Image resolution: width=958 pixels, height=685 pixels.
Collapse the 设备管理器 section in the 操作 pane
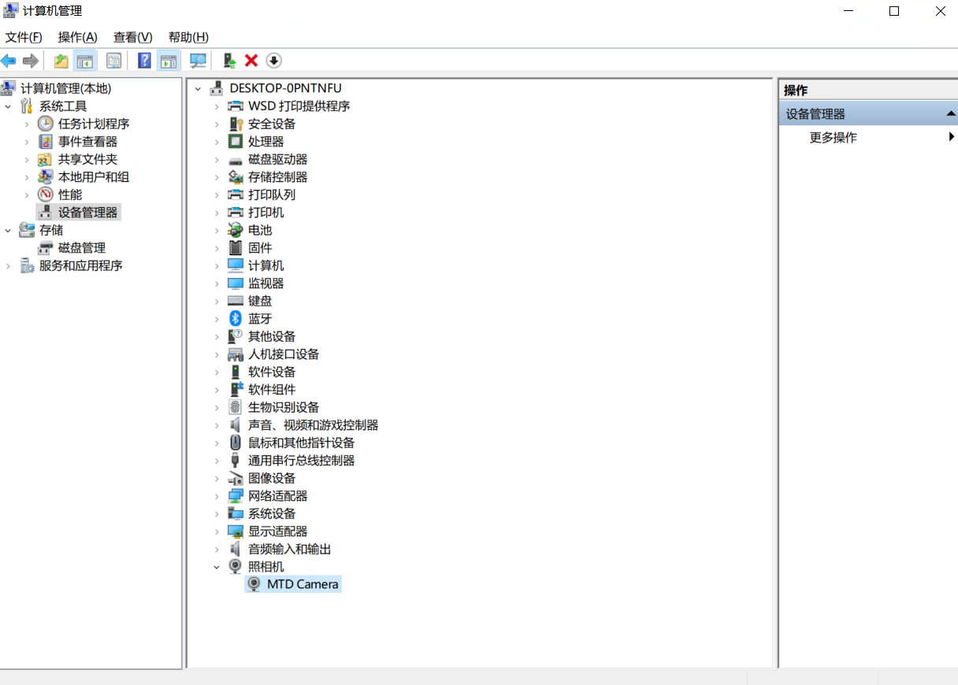tap(952, 113)
